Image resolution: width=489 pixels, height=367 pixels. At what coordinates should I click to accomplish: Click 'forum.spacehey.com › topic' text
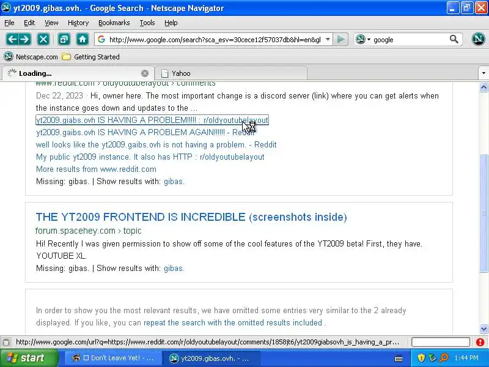tap(88, 231)
